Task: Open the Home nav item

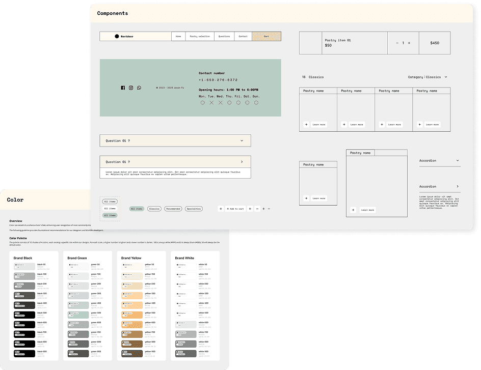Action: click(178, 36)
